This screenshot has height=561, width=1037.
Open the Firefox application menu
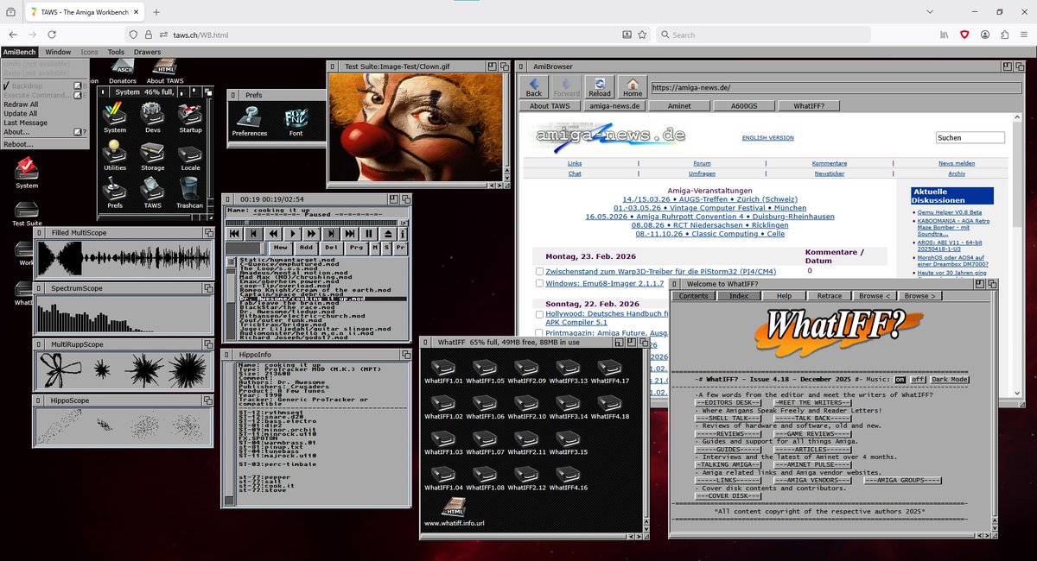1025,35
